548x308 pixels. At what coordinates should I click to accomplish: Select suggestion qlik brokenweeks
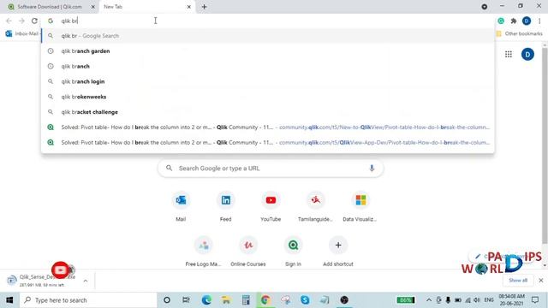[x=268, y=97]
